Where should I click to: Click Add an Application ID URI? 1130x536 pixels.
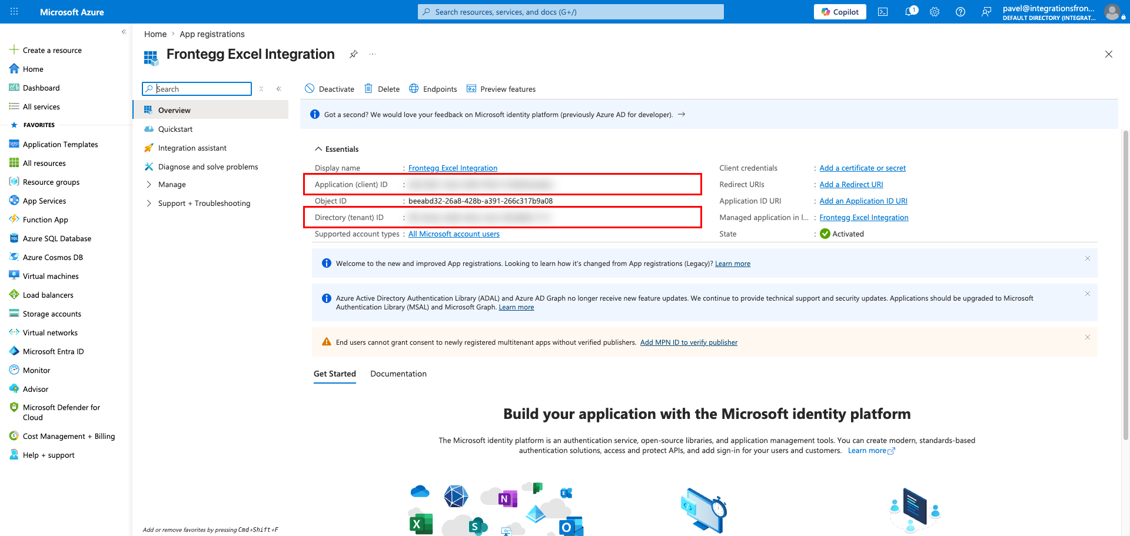click(x=863, y=201)
